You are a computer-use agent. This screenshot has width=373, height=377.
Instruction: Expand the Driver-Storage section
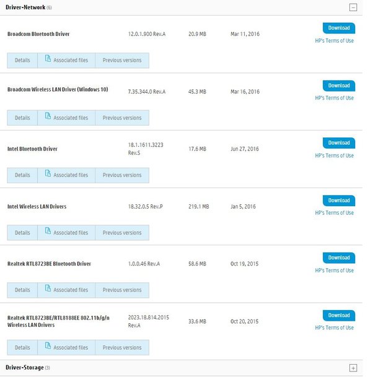(353, 368)
